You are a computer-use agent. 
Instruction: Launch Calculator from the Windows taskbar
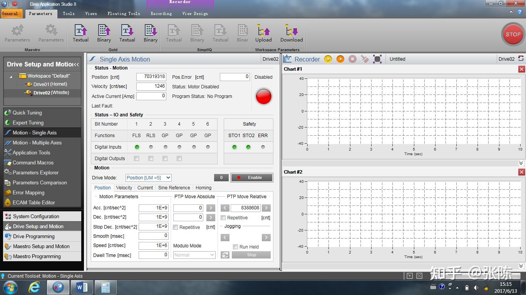[105, 287]
